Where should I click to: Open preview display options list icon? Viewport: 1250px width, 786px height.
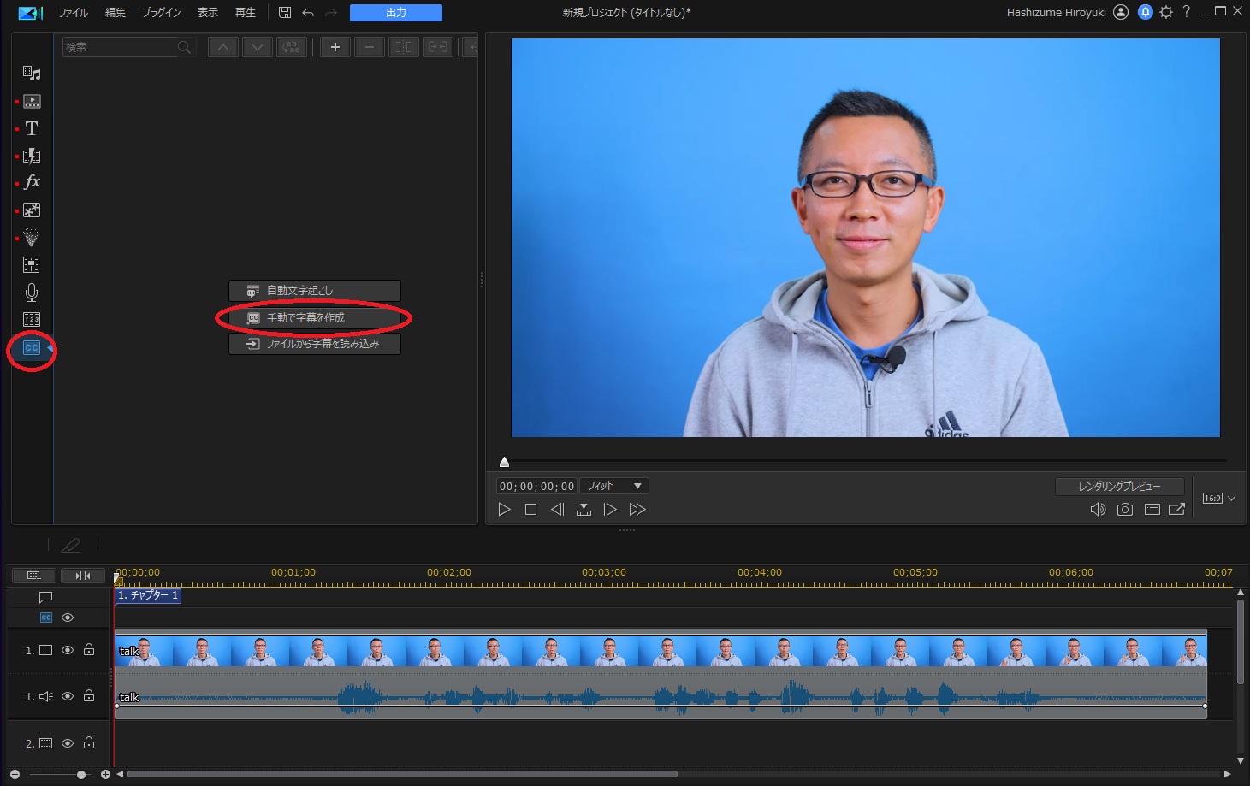tap(1152, 510)
